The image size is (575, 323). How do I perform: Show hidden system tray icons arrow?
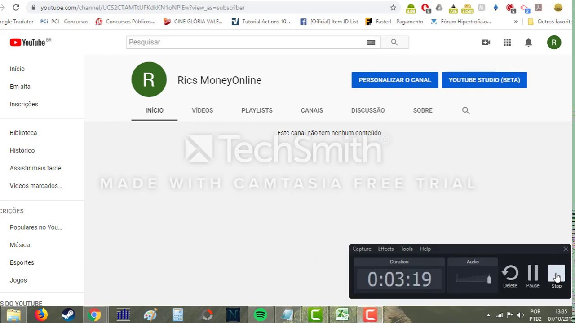(488, 315)
